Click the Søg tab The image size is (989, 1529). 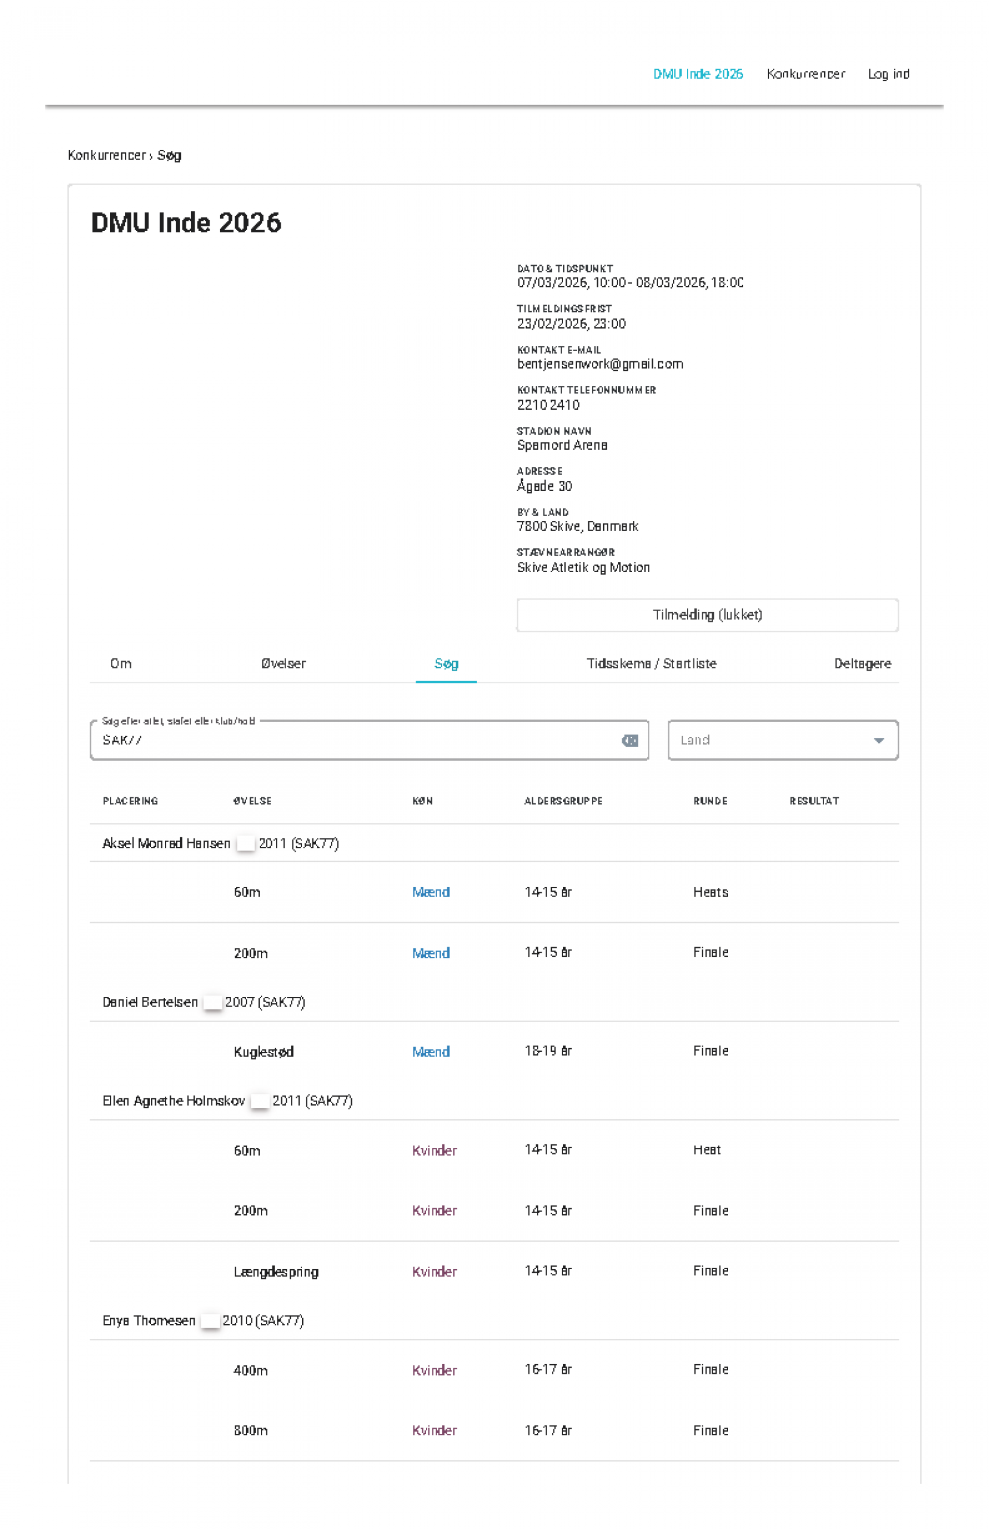point(446,664)
